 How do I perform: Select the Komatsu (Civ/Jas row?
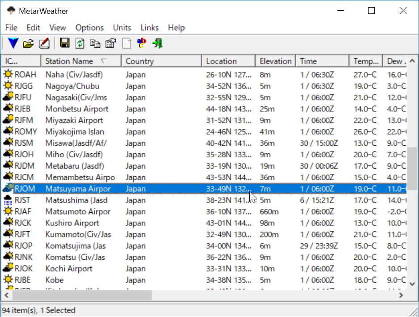point(204,257)
